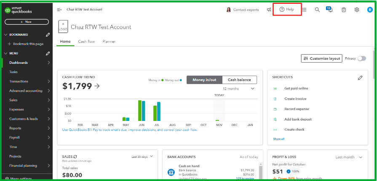Toggle the Privacy switch
Image resolution: width=377 pixels, height=181 pixels.
coord(361,58)
